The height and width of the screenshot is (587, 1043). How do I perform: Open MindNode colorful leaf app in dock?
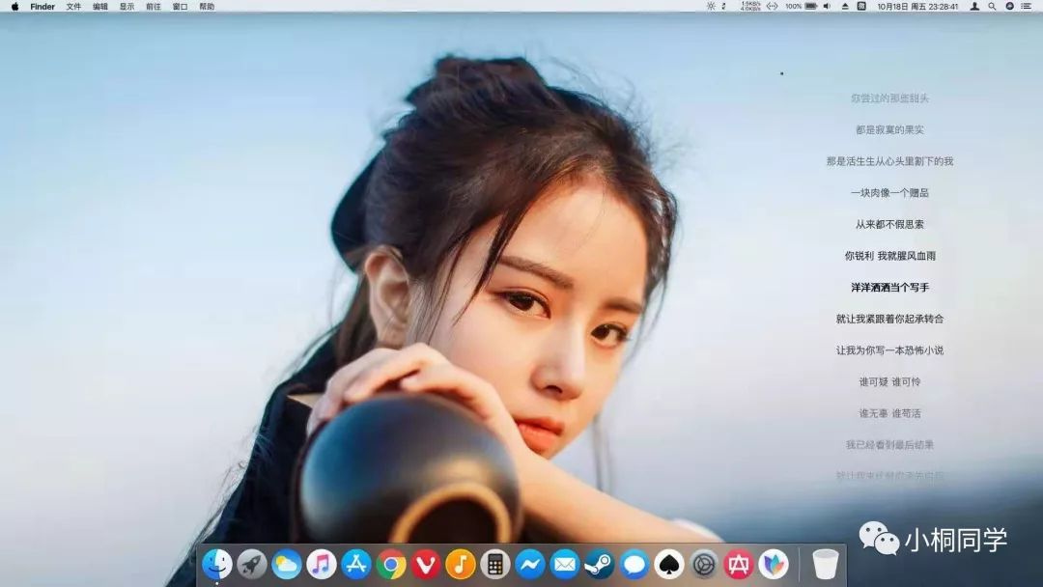(x=773, y=565)
